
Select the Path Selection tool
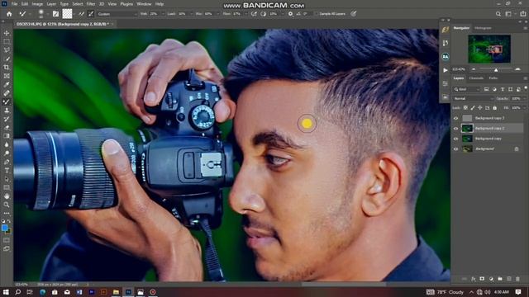click(x=7, y=179)
